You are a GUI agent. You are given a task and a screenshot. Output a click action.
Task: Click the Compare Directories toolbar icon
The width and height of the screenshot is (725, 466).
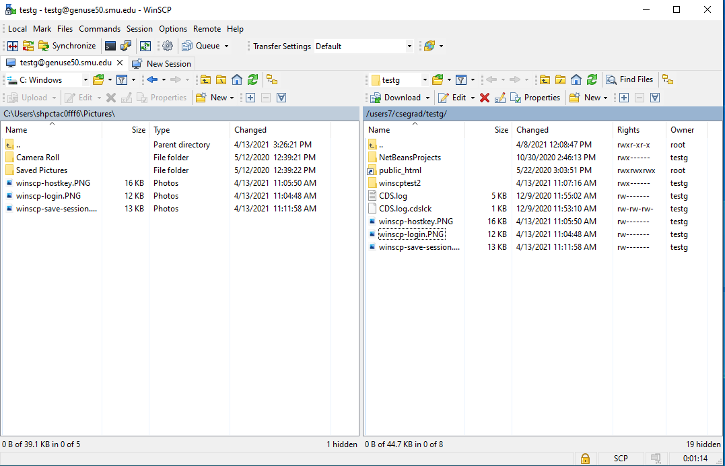coord(13,46)
